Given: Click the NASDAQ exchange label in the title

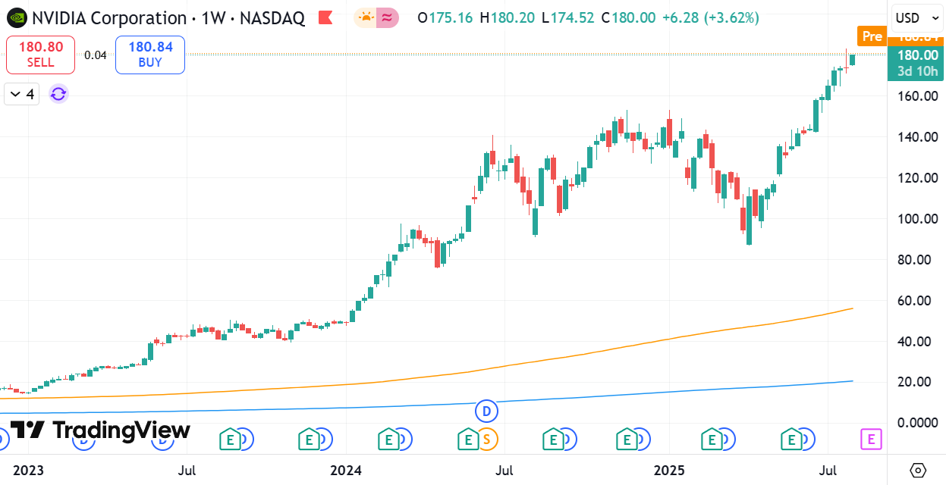Looking at the screenshot, I should pos(272,17).
